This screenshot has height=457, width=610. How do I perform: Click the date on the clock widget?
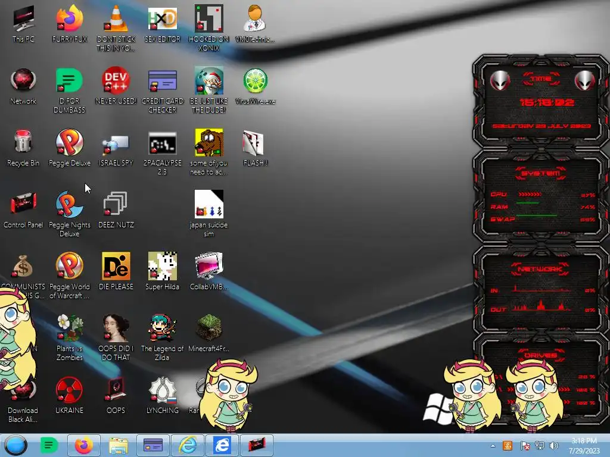(x=541, y=126)
